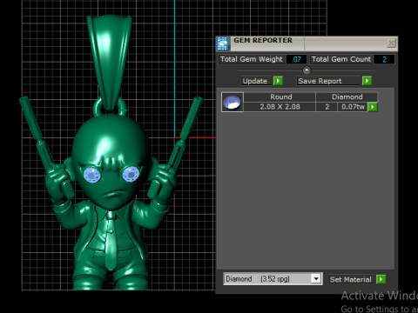
Task: Click the 2.08 X 2.08 size cell
Action: [280, 107]
